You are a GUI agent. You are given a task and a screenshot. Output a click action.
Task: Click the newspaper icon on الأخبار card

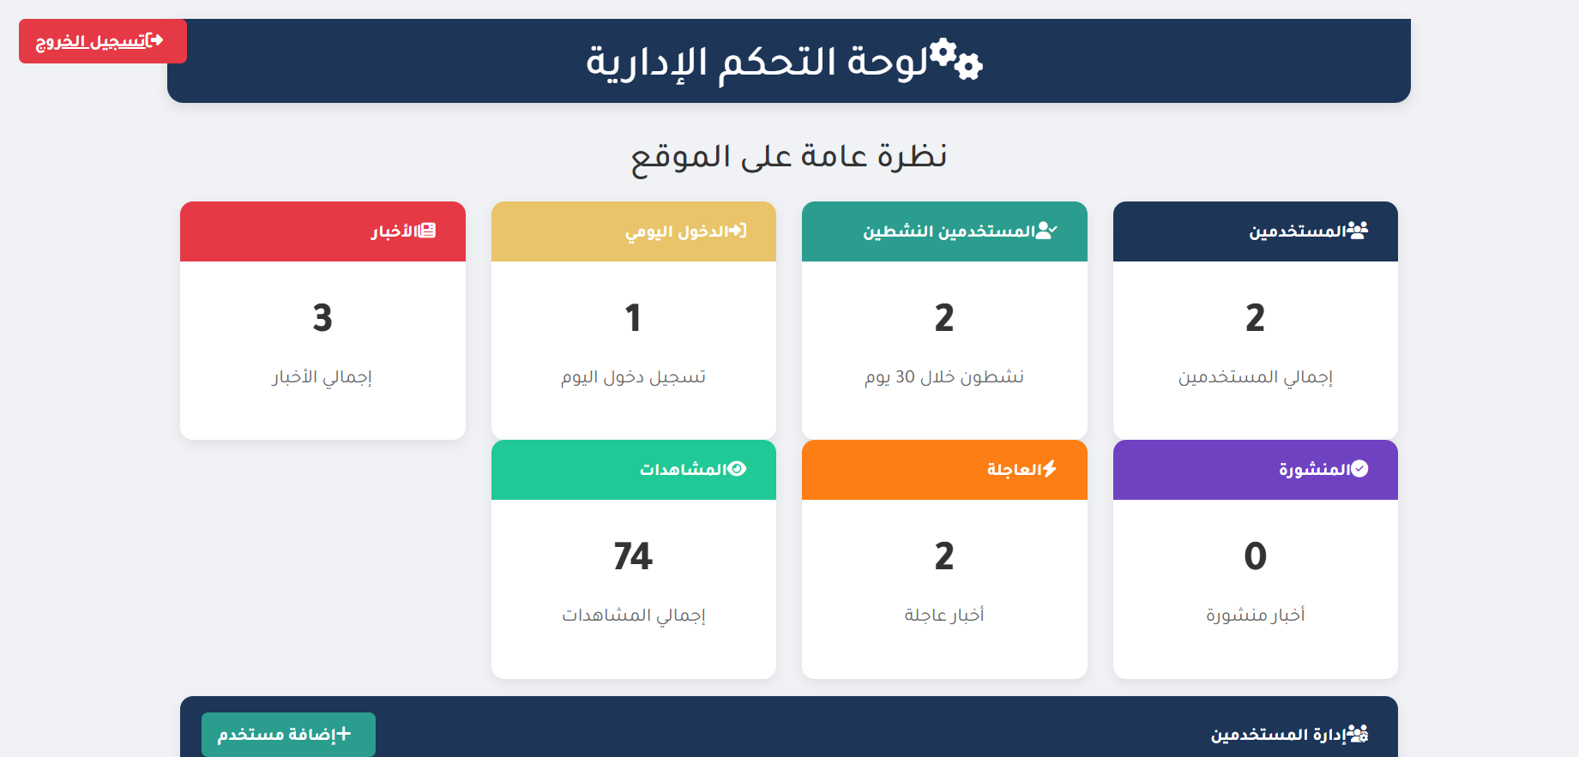tap(426, 231)
